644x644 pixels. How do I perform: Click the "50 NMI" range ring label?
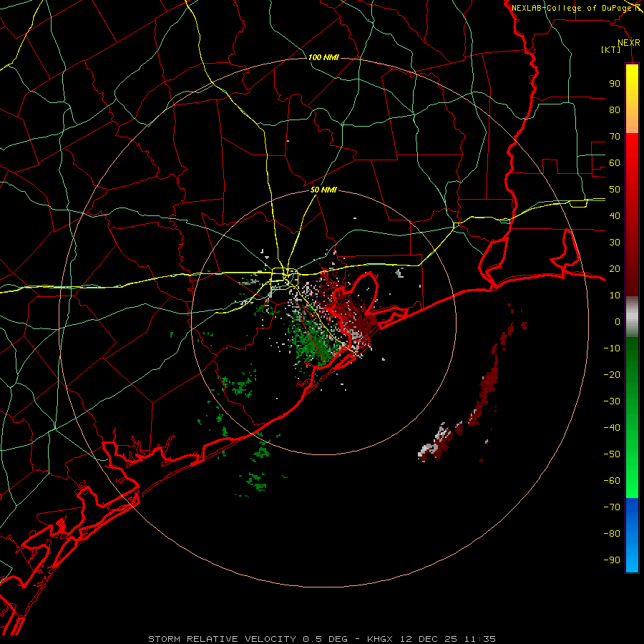click(323, 190)
